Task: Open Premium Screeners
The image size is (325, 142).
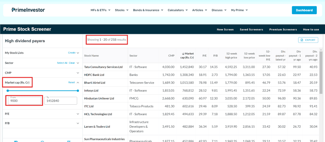Action: click(x=283, y=29)
